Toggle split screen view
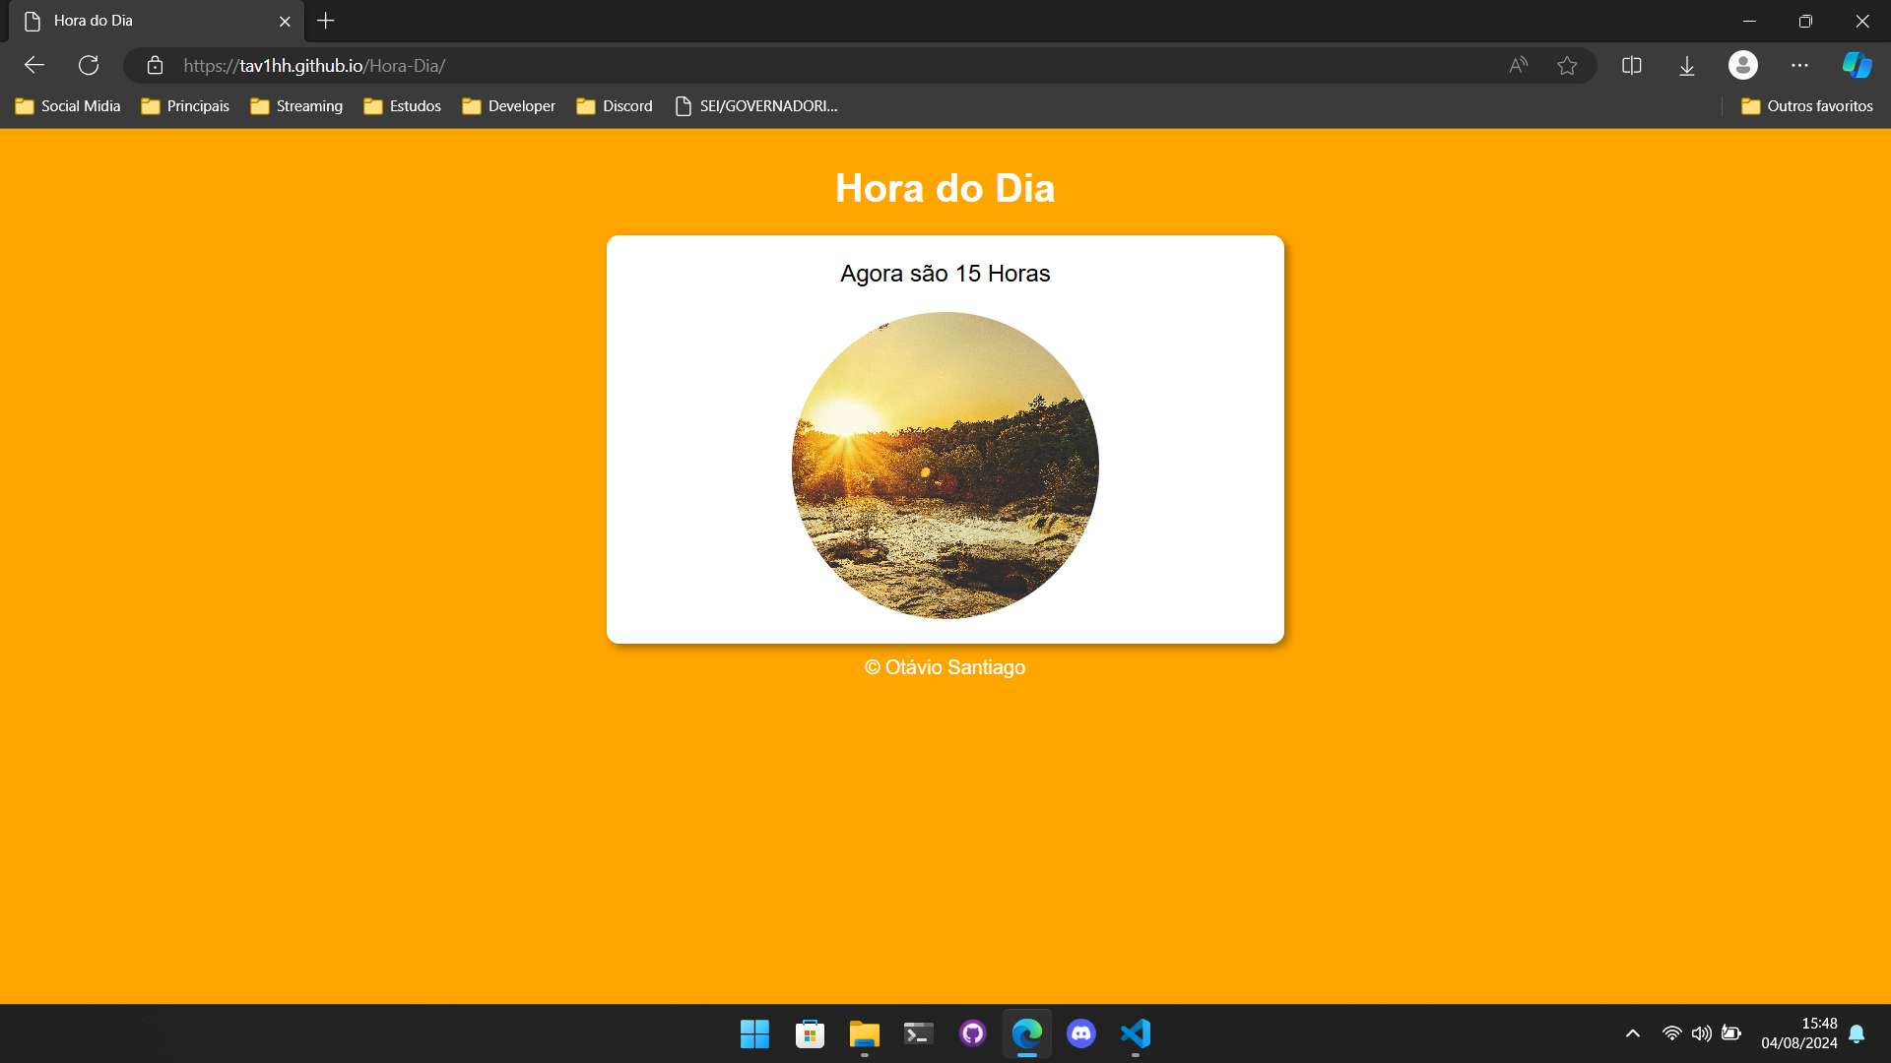This screenshot has width=1891, height=1063. tap(1632, 66)
